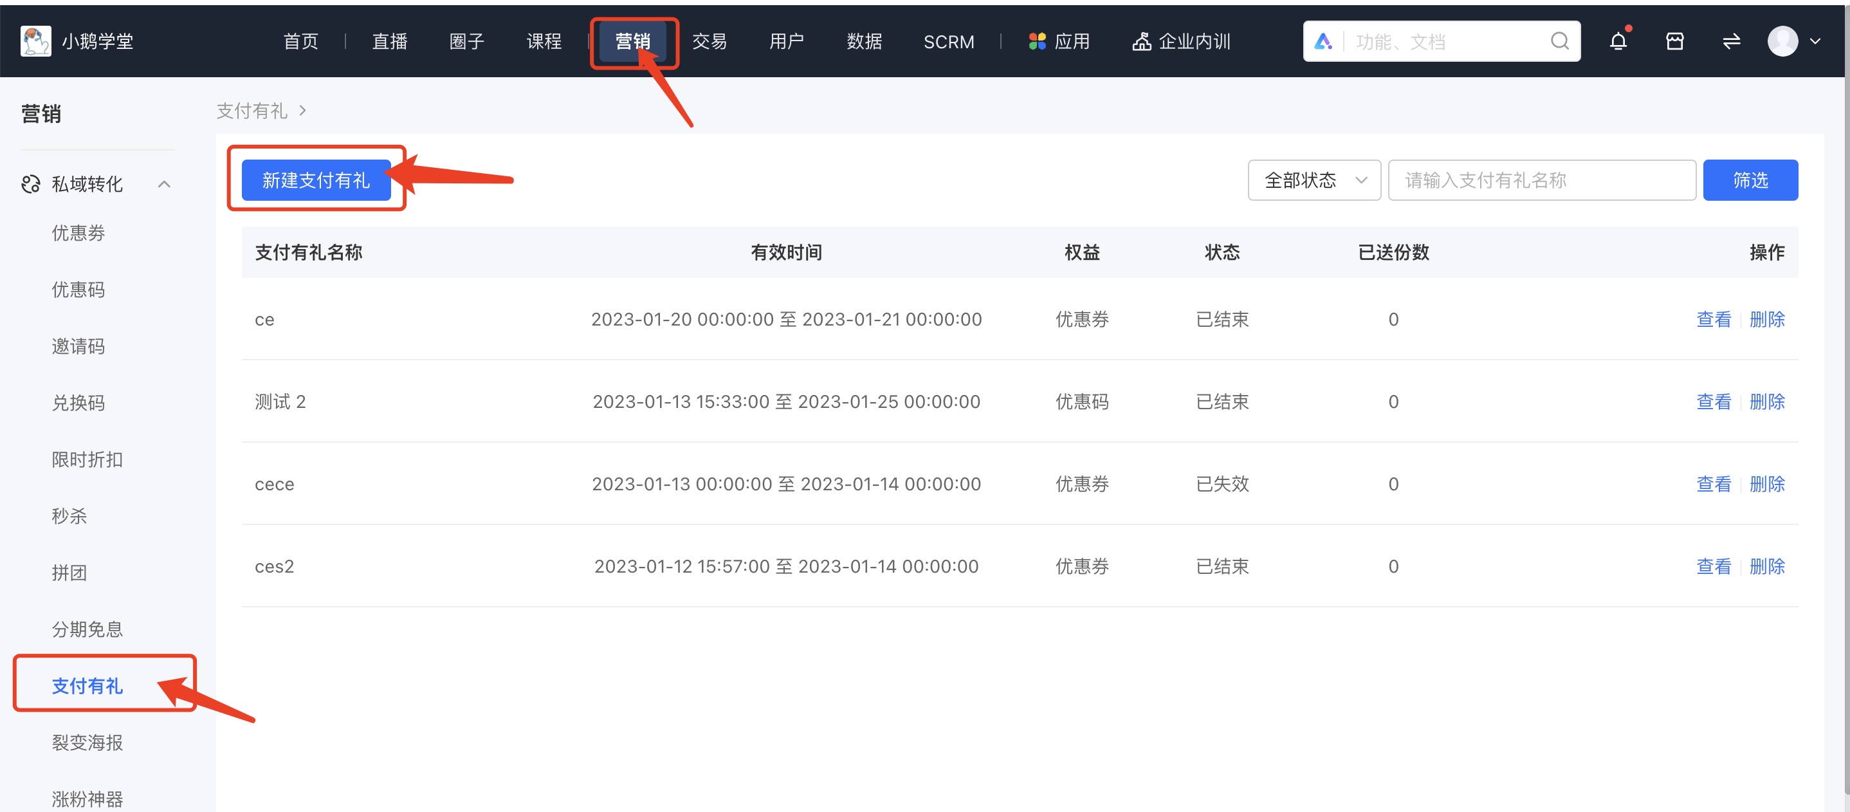The height and width of the screenshot is (812, 1850).
Task: Click the 新建支付有礼 button
Action: (316, 180)
